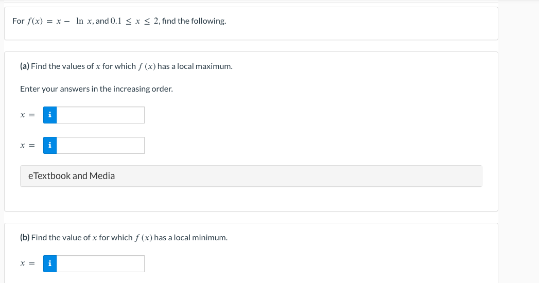Image resolution: width=539 pixels, height=283 pixels.
Task: Click the words 'has a local maximum'
Action: pos(194,66)
